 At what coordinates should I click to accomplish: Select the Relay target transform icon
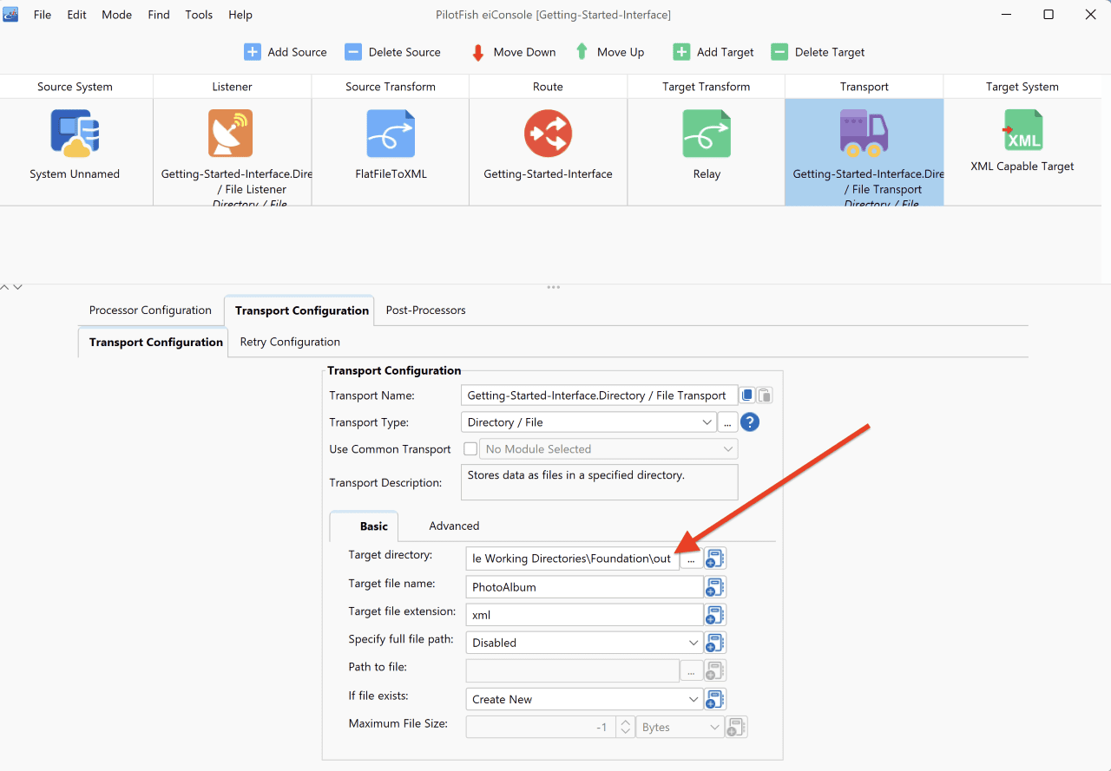pos(707,134)
